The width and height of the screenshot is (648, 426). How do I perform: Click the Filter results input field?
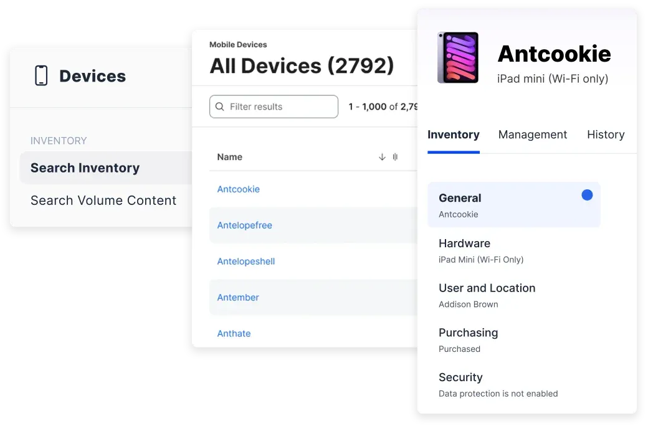(x=274, y=107)
